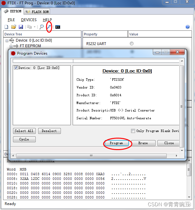Click dialog vertical scrollbar up arrow
The width and height of the screenshot is (195, 210).
point(182,61)
